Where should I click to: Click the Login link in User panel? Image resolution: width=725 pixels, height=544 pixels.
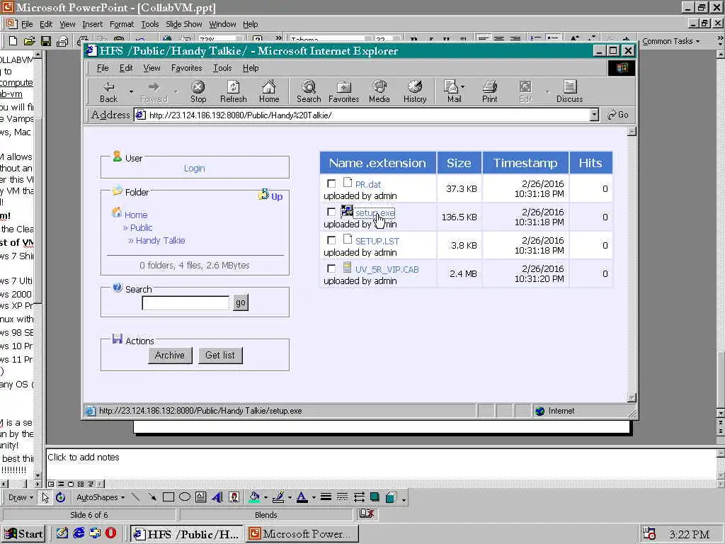click(194, 169)
